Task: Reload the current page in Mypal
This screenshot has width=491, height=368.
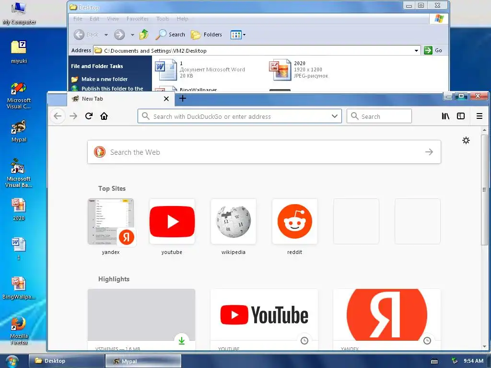Action: [89, 116]
